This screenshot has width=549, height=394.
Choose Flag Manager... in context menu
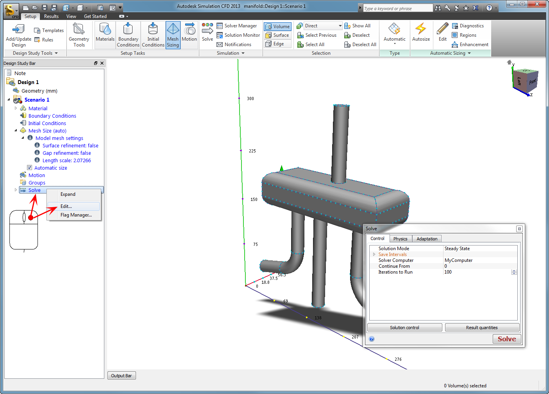point(73,215)
